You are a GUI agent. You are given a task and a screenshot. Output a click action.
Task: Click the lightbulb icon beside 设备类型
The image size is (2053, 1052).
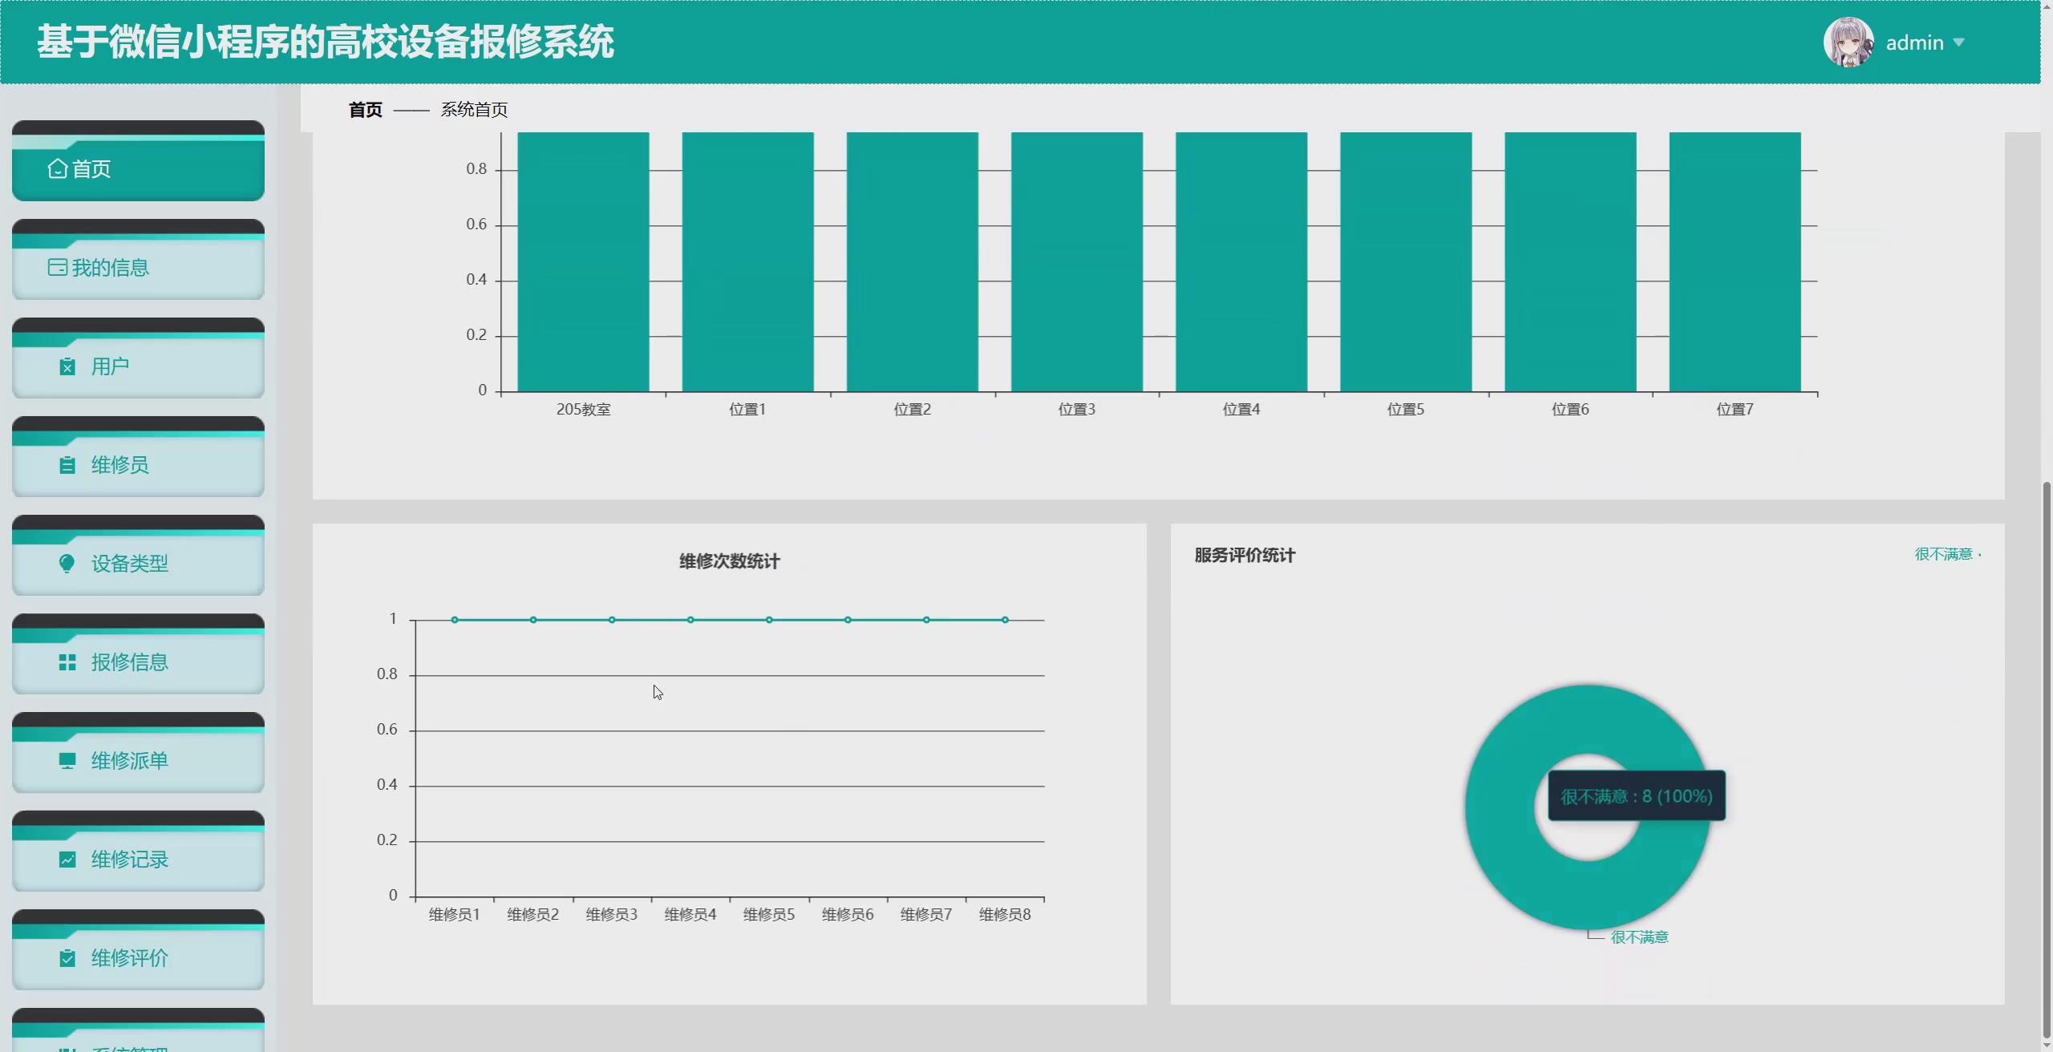(67, 563)
